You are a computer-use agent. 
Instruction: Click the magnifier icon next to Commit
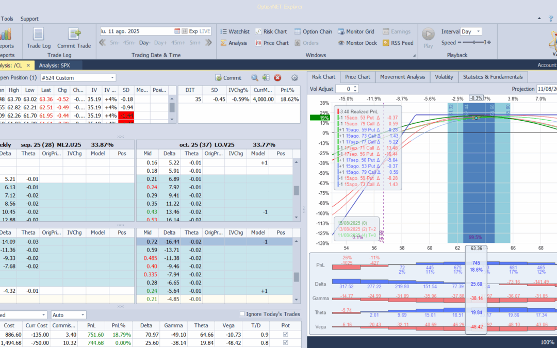[254, 78]
